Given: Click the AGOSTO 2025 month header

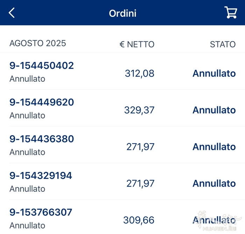Looking at the screenshot, I should [x=38, y=43].
